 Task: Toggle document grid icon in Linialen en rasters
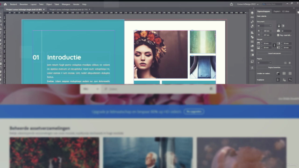click(x=290, y=73)
